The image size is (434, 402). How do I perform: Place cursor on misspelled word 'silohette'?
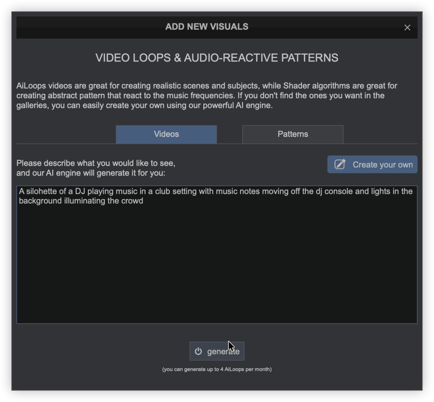pyautogui.click(x=41, y=192)
